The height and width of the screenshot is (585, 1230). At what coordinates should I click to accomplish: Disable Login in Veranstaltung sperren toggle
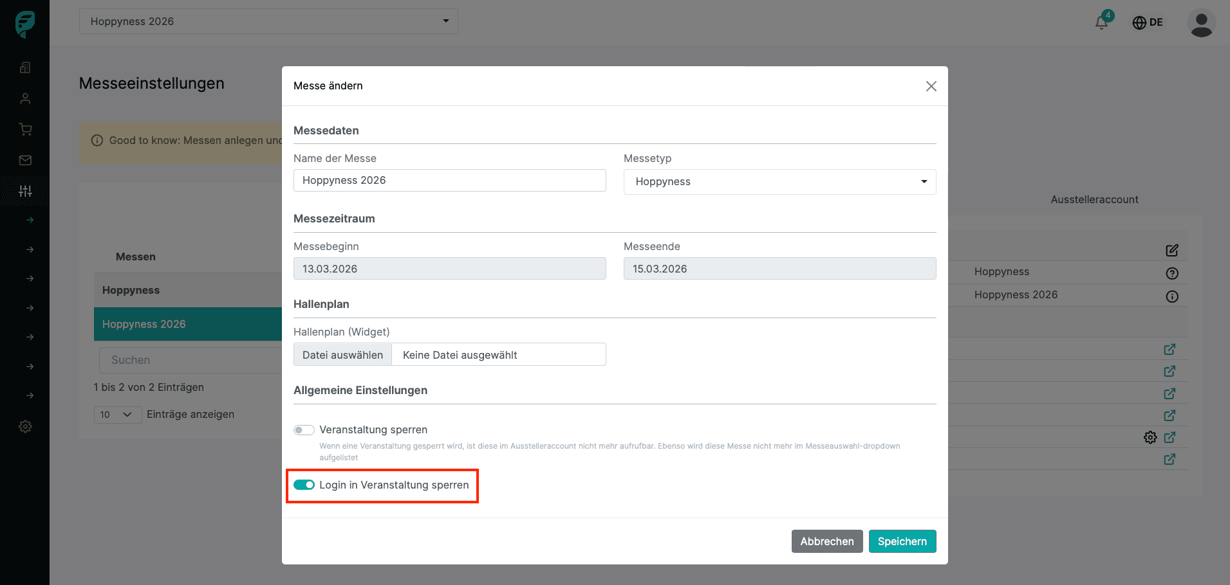tap(304, 485)
